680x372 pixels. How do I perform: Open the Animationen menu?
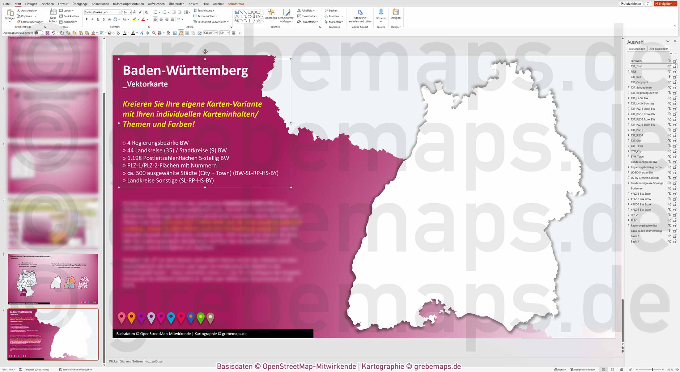[100, 4]
